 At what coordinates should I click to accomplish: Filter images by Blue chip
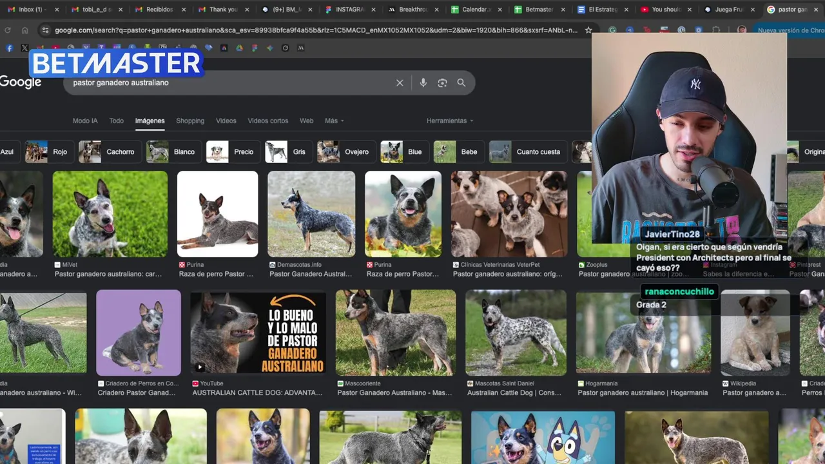click(403, 152)
